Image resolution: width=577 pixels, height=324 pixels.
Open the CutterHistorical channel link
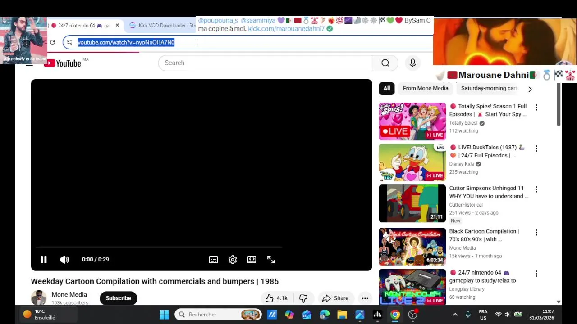click(466, 205)
